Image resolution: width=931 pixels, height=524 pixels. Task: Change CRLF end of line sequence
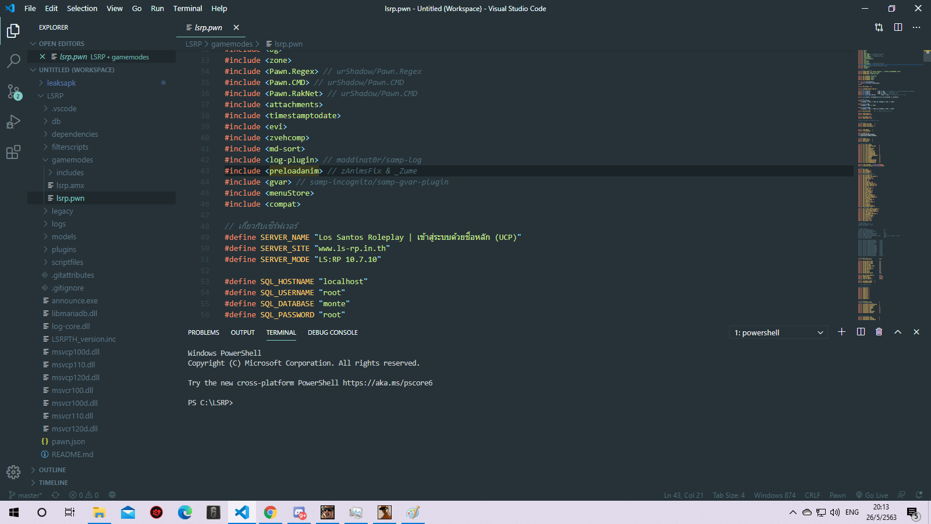click(x=812, y=495)
